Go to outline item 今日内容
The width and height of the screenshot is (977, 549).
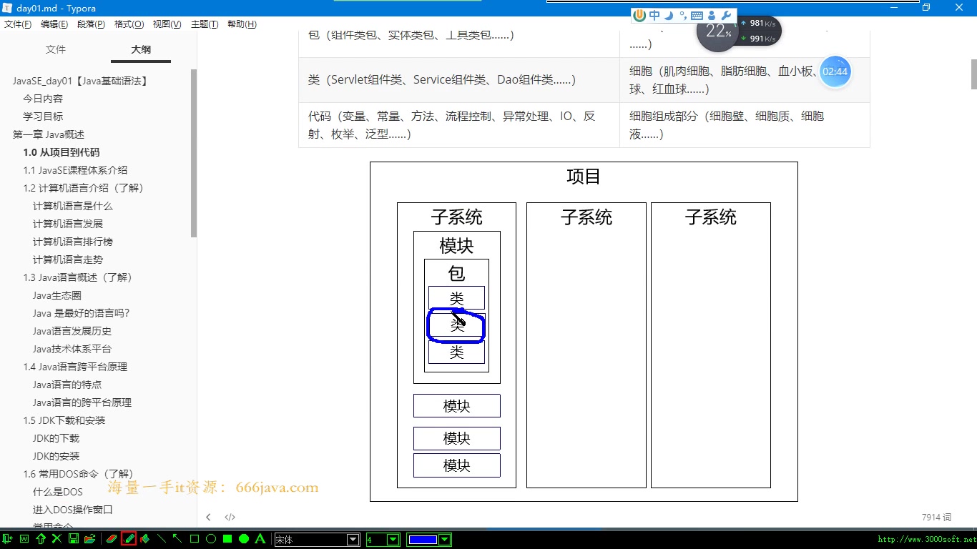(x=43, y=99)
